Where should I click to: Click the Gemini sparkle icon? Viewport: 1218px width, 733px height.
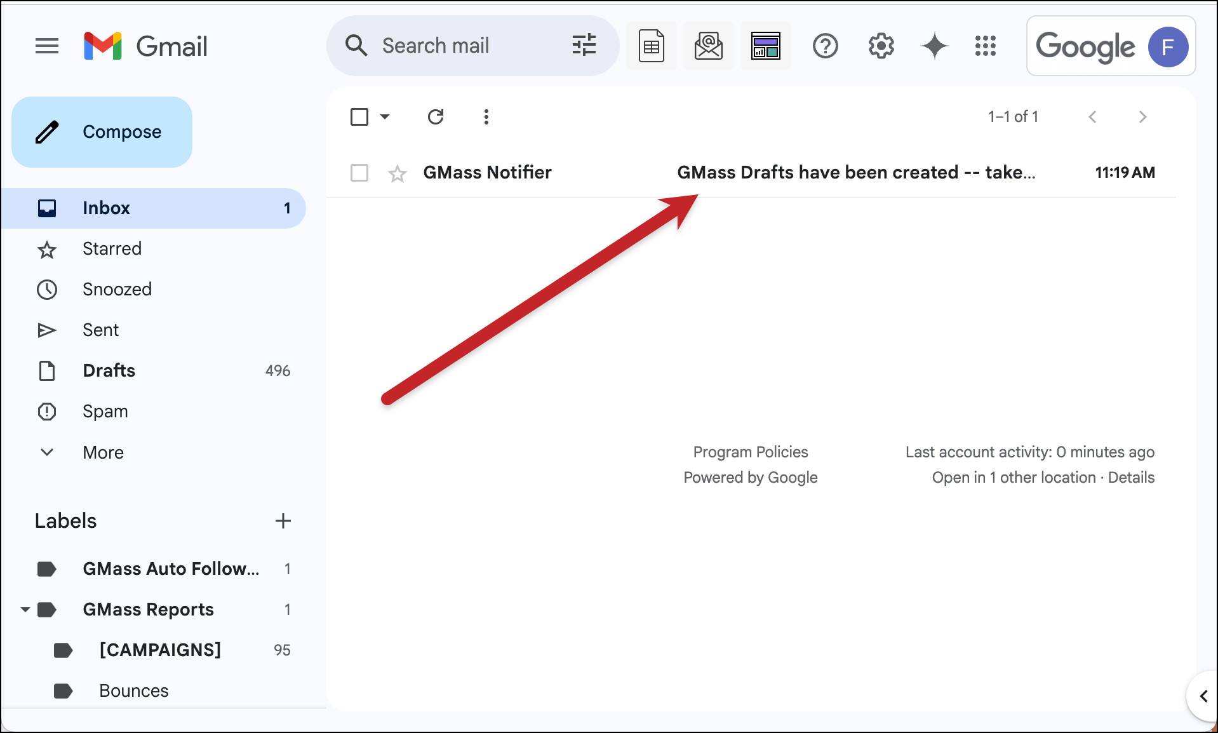click(x=935, y=46)
